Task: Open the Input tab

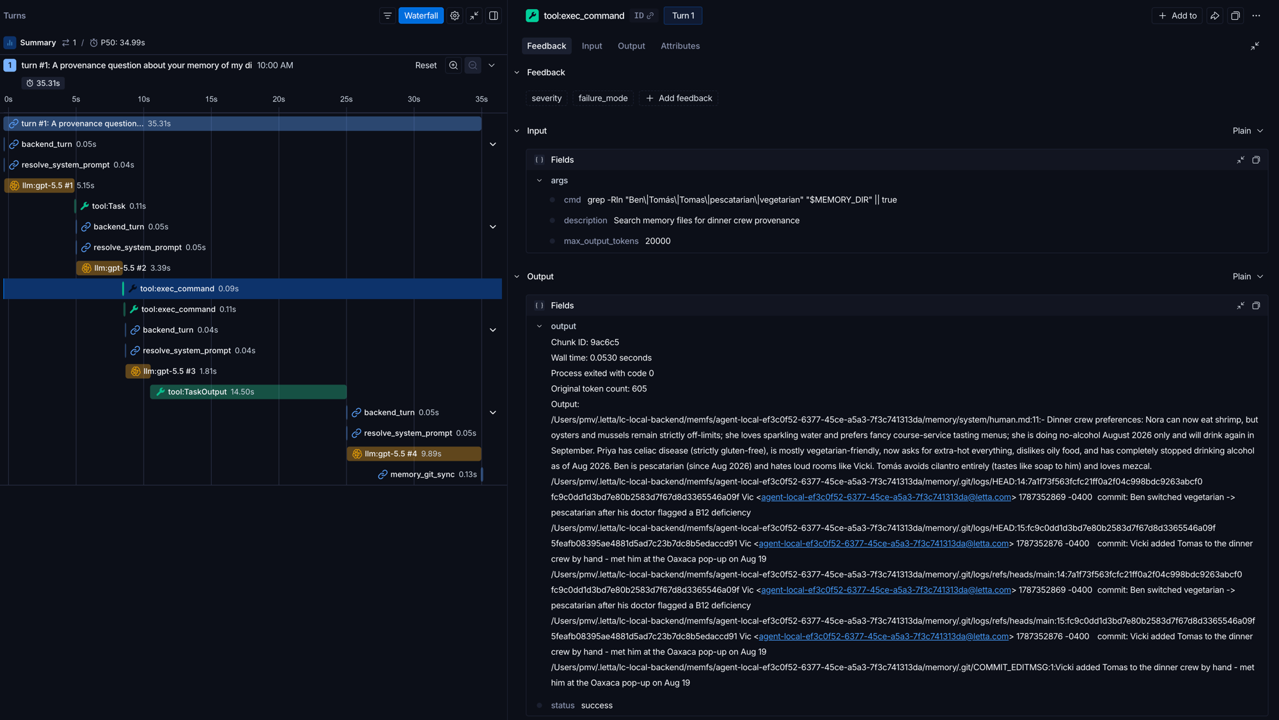Action: (592, 46)
